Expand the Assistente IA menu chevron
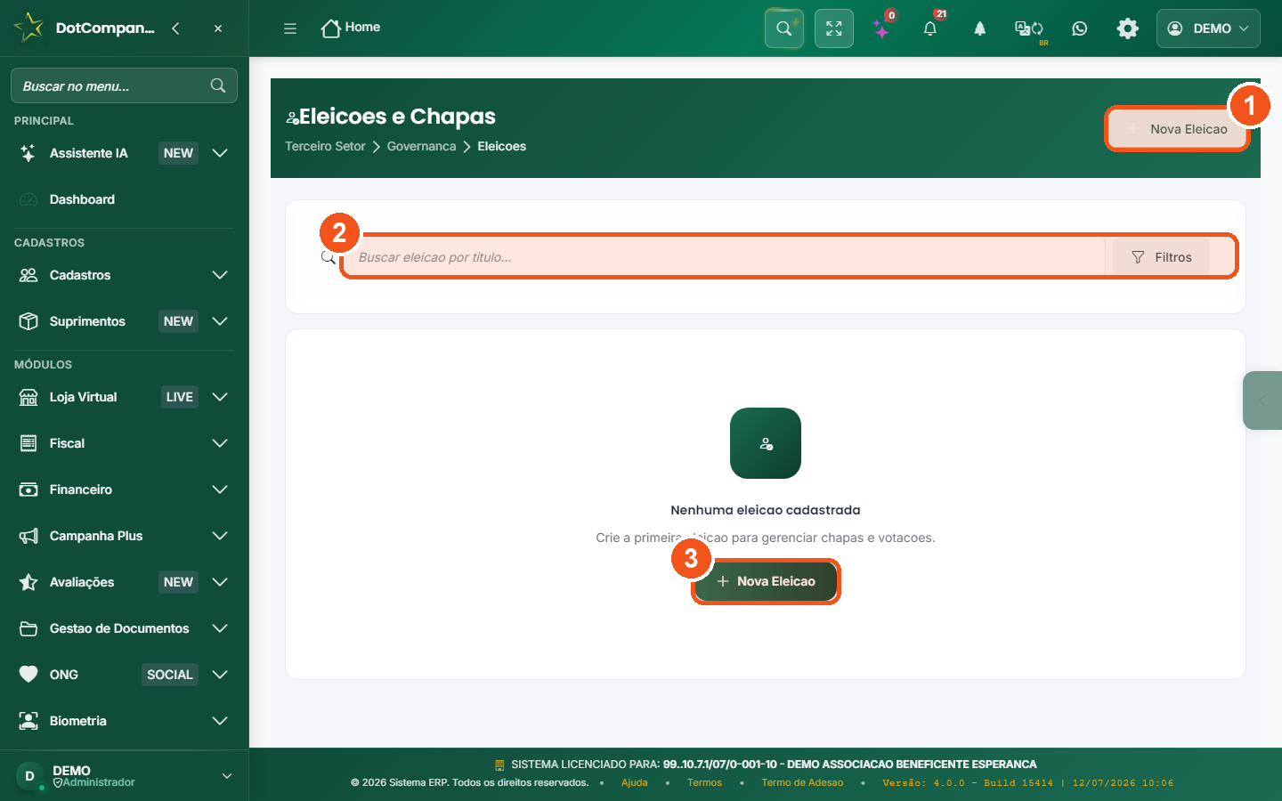The width and height of the screenshot is (1282, 801). 220,153
